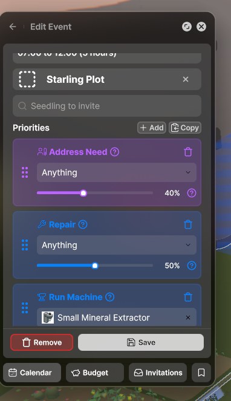Switch to the Calendar tab
The height and width of the screenshot is (401, 231).
coord(32,373)
